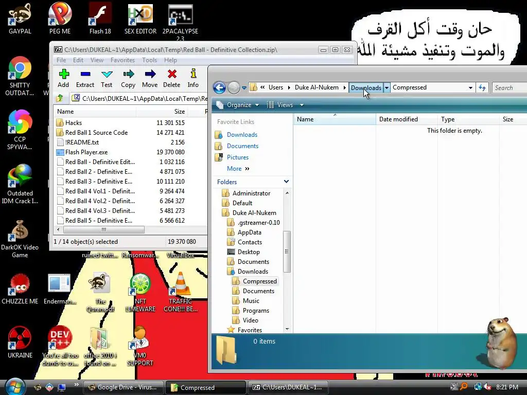Click Pictures in Favorite Links
This screenshot has height=395, width=527.
point(238,157)
